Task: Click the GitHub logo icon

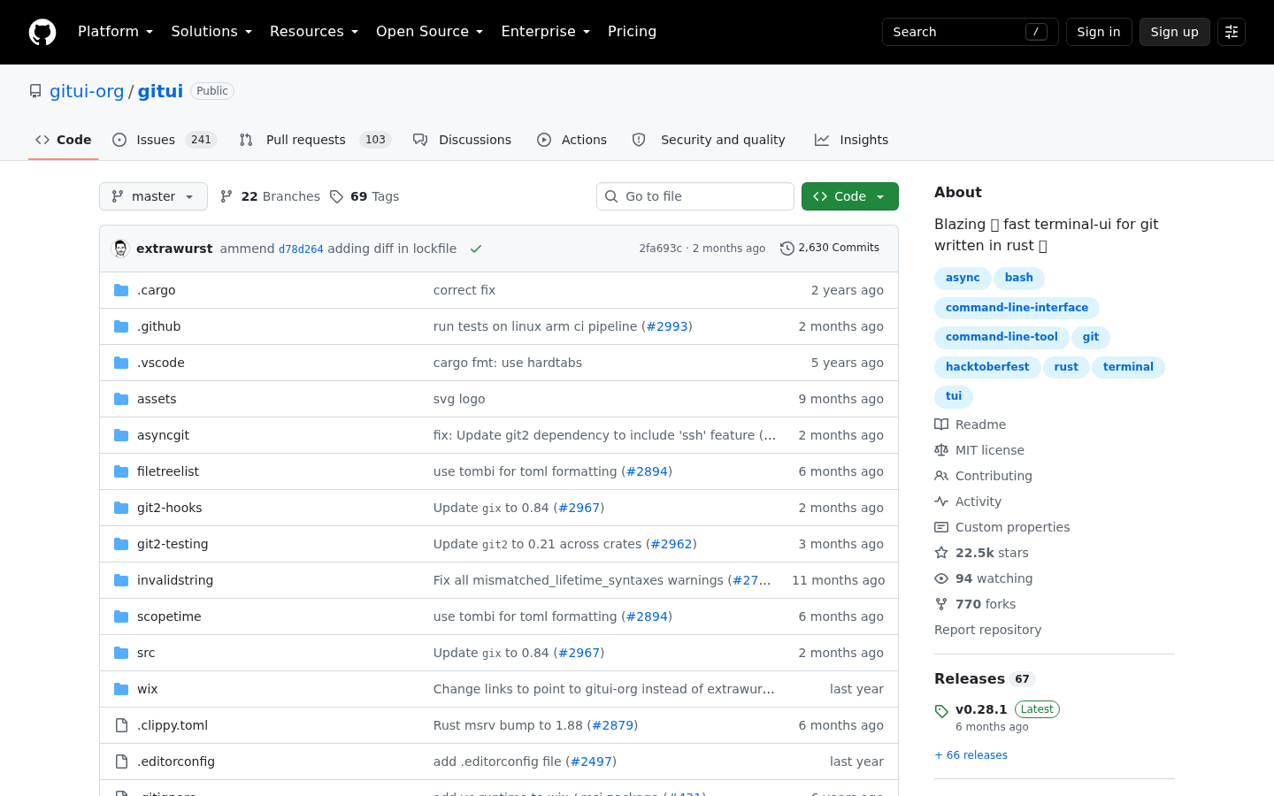Action: (42, 32)
